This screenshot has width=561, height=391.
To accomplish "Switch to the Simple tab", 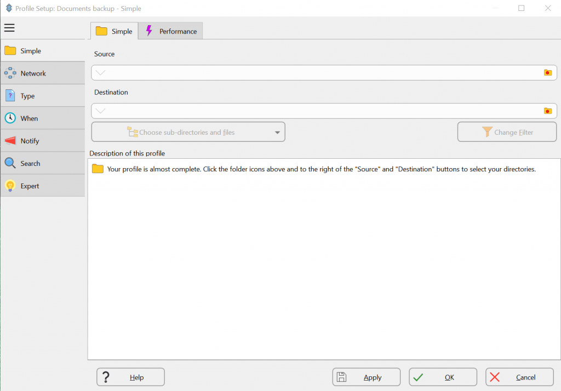I will point(114,31).
